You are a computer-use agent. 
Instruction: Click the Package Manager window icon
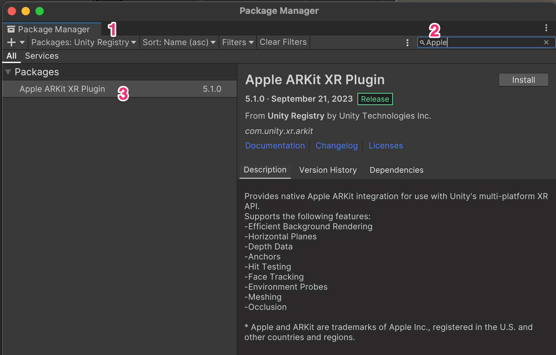[x=11, y=29]
